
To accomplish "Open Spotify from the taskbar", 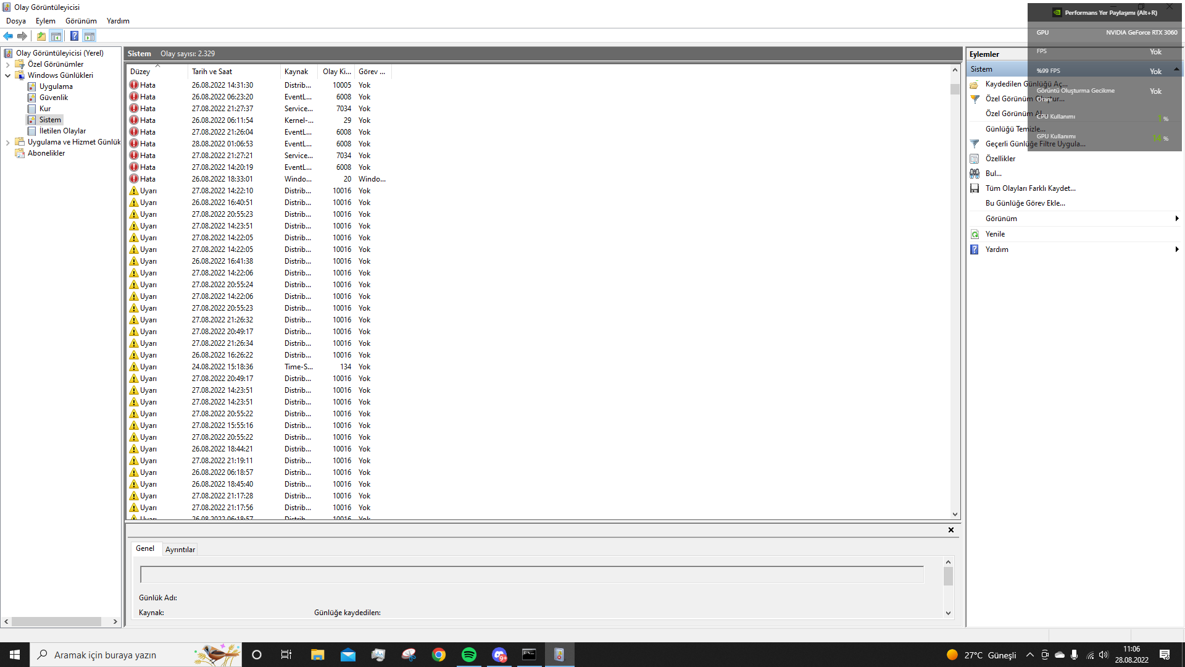I will coord(469,655).
